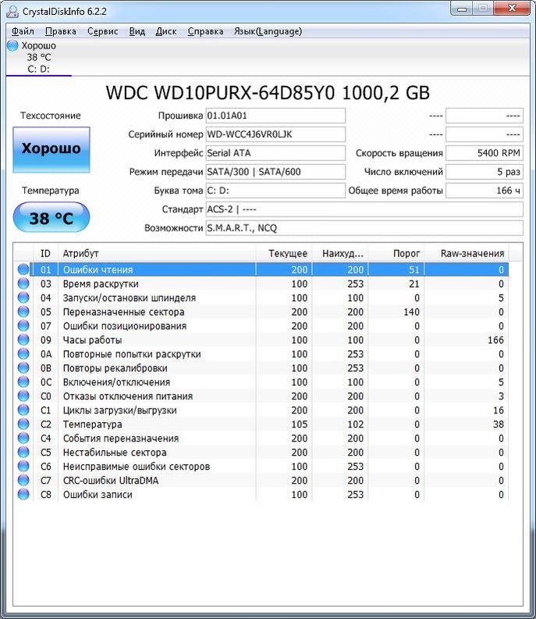Image resolution: width=536 pixels, height=619 pixels.
Task: Click the Хорошо health status button
Action: (51, 149)
